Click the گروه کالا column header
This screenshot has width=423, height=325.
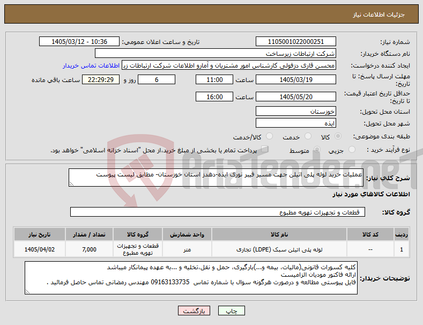click(138, 234)
